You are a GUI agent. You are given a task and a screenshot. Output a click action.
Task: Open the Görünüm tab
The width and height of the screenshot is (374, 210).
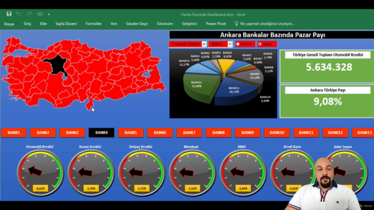pos(165,23)
